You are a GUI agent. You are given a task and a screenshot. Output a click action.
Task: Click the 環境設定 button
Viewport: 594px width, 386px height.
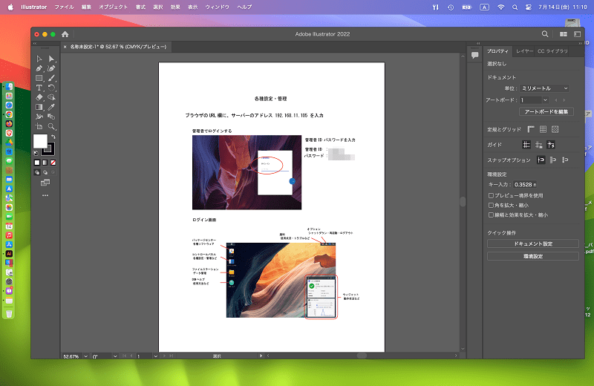click(x=532, y=256)
